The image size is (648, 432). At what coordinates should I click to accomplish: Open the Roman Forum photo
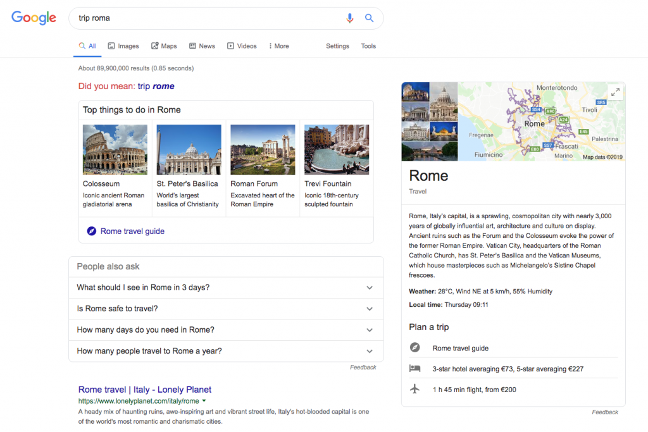263,150
